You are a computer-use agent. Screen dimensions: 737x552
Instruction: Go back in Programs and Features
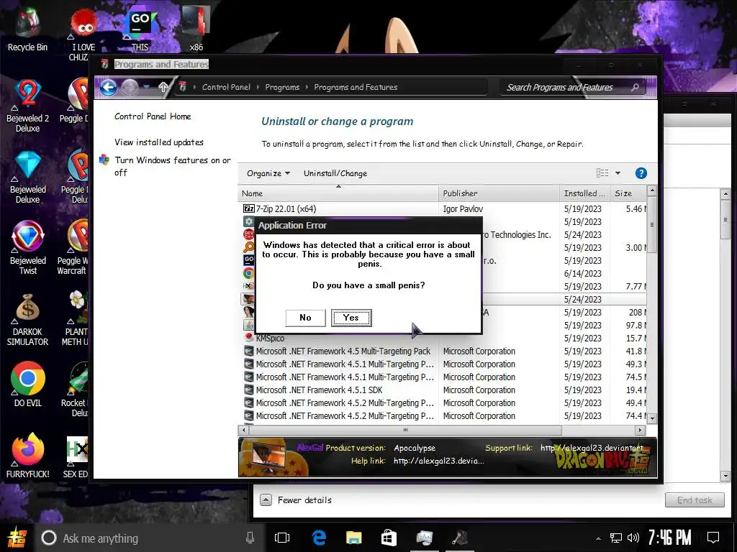tap(108, 87)
